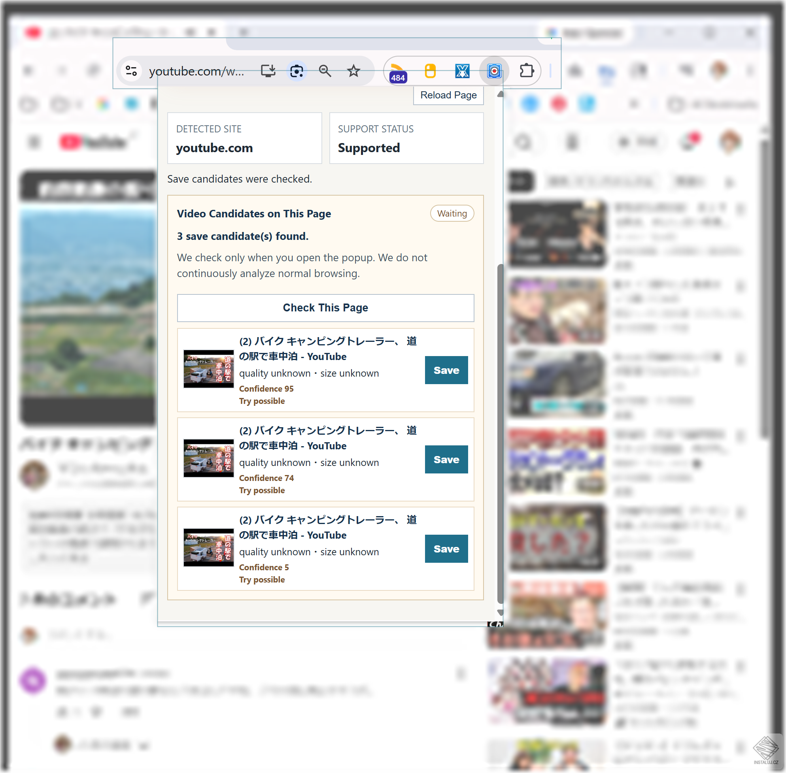The height and width of the screenshot is (773, 786).
Task: Open the Extensions puzzle piece menu
Action: click(x=526, y=71)
